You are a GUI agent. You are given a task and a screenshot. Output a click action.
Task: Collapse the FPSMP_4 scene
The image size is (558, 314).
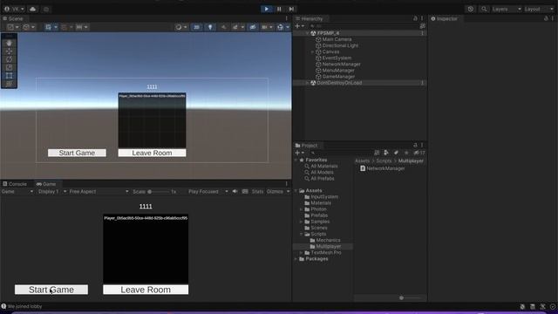(308, 33)
